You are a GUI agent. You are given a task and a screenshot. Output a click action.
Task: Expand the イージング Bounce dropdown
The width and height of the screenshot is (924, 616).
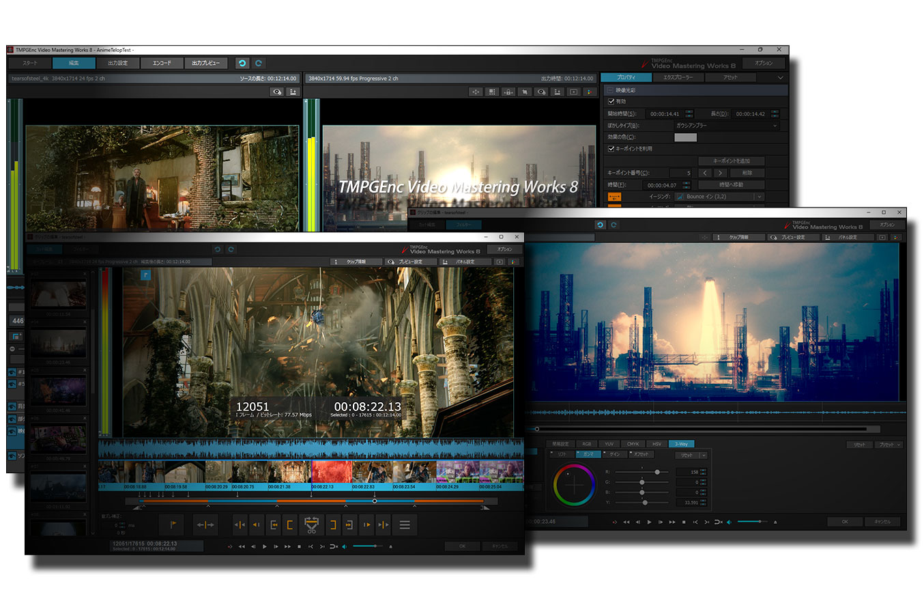pyautogui.click(x=759, y=197)
